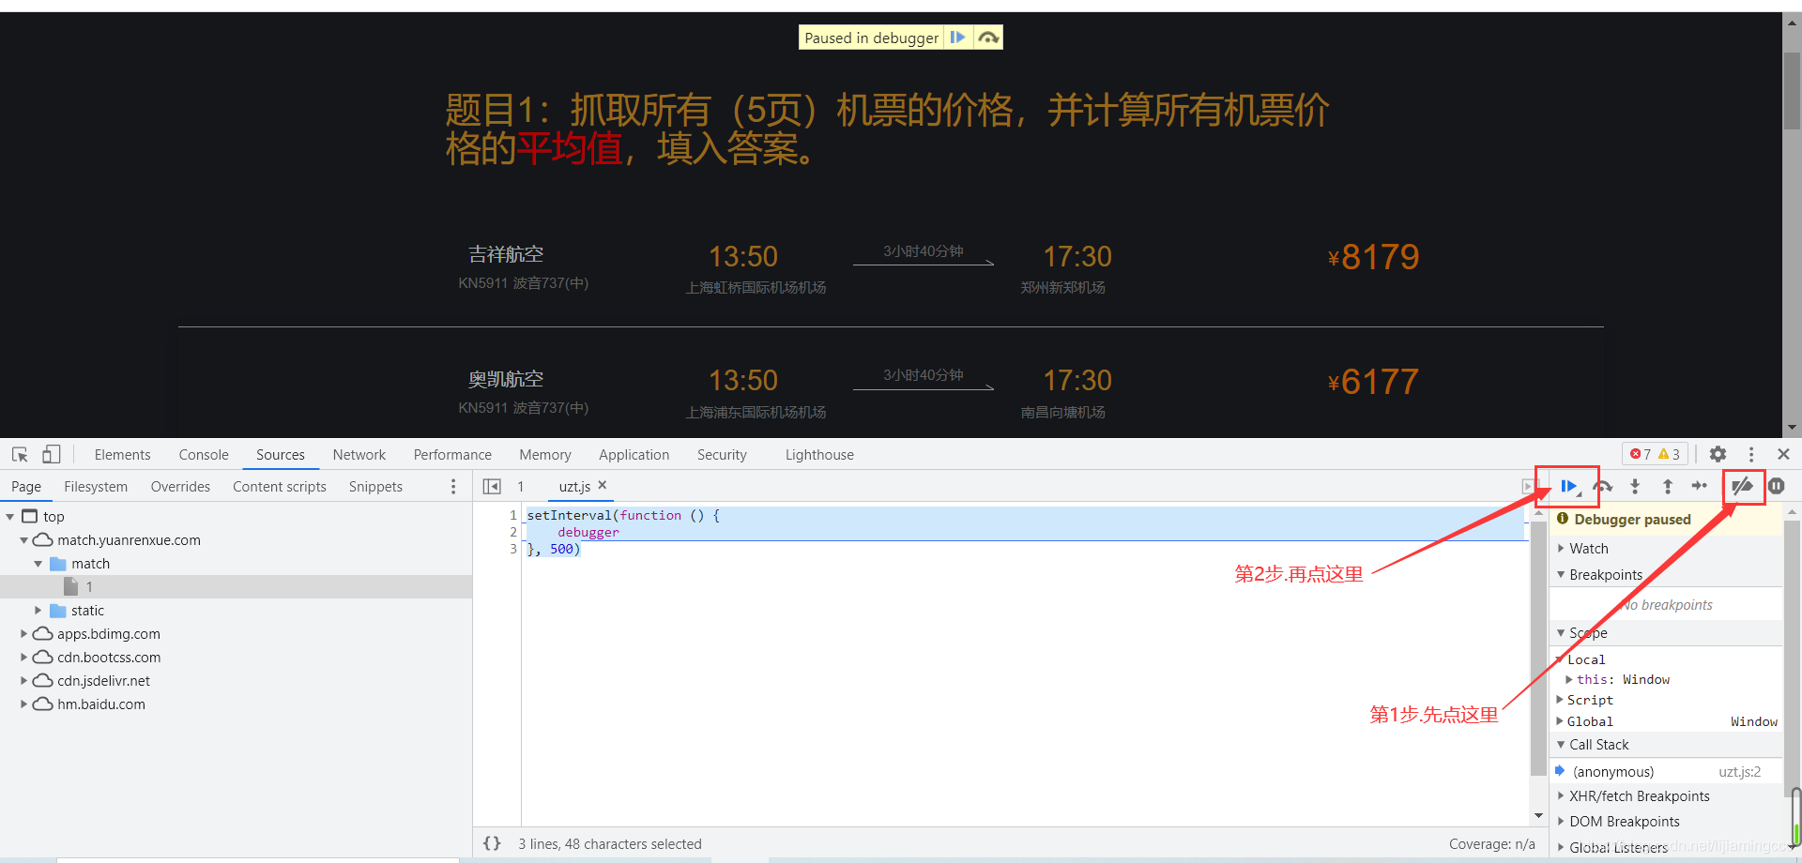Open more navigator tabs menu
The image size is (1802, 863).
coord(453,486)
